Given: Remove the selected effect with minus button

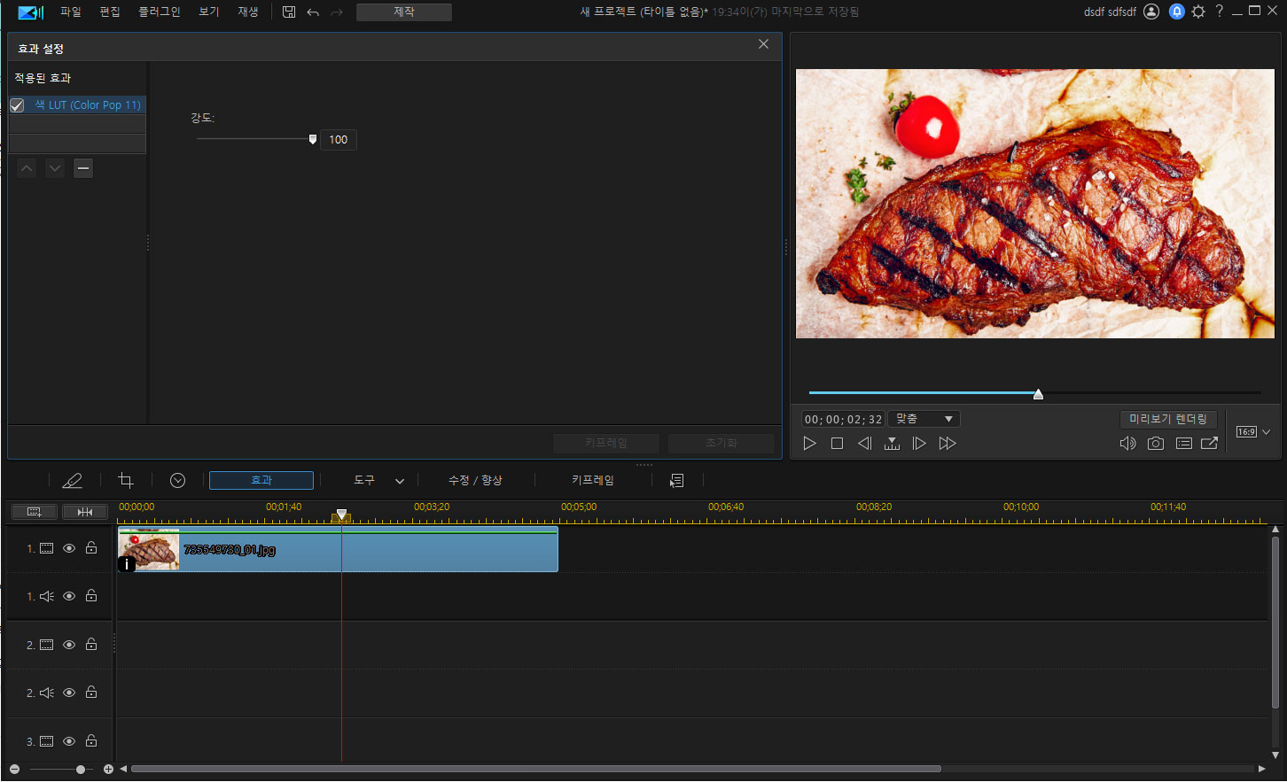Looking at the screenshot, I should pyautogui.click(x=83, y=168).
